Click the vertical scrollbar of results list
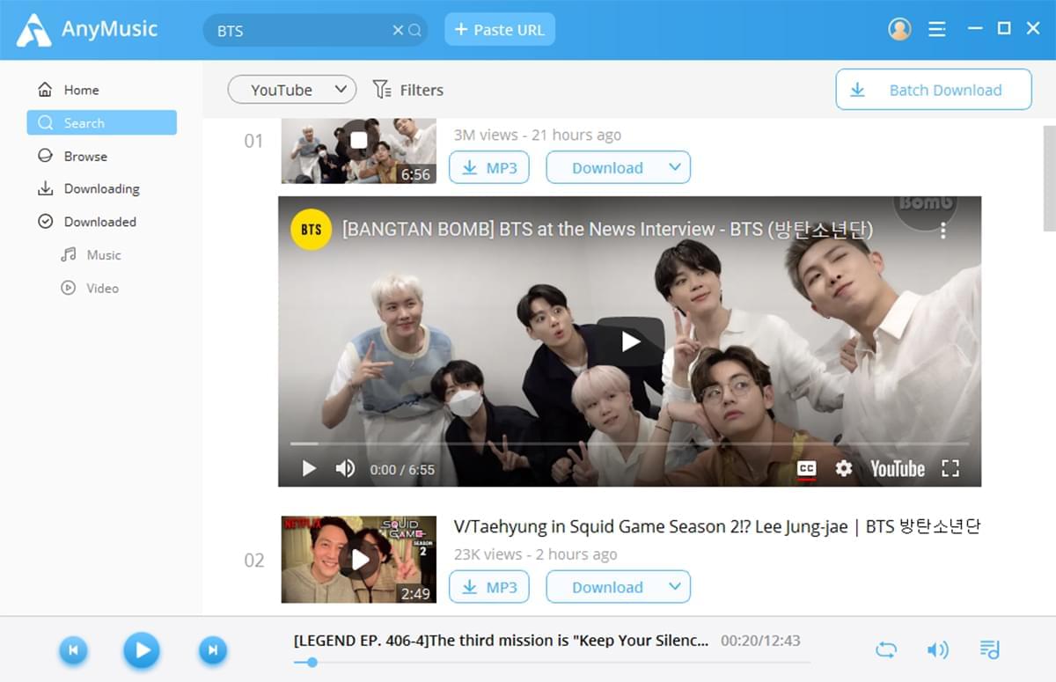The width and height of the screenshot is (1056, 682). [1049, 180]
